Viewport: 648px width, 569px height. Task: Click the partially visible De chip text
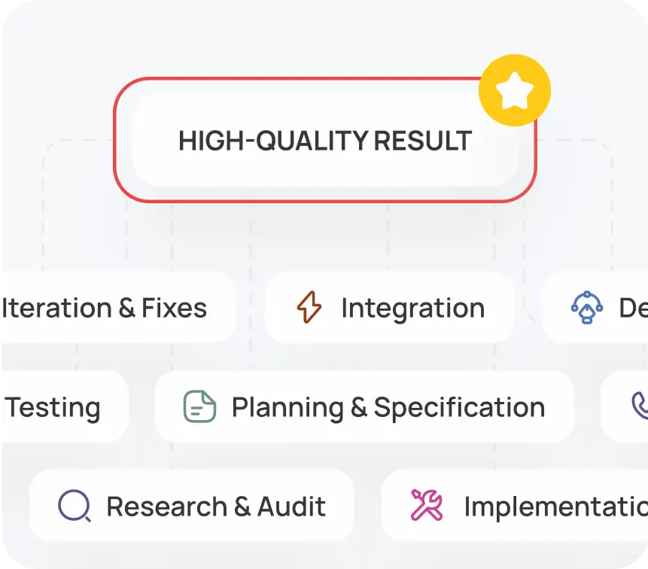633,309
